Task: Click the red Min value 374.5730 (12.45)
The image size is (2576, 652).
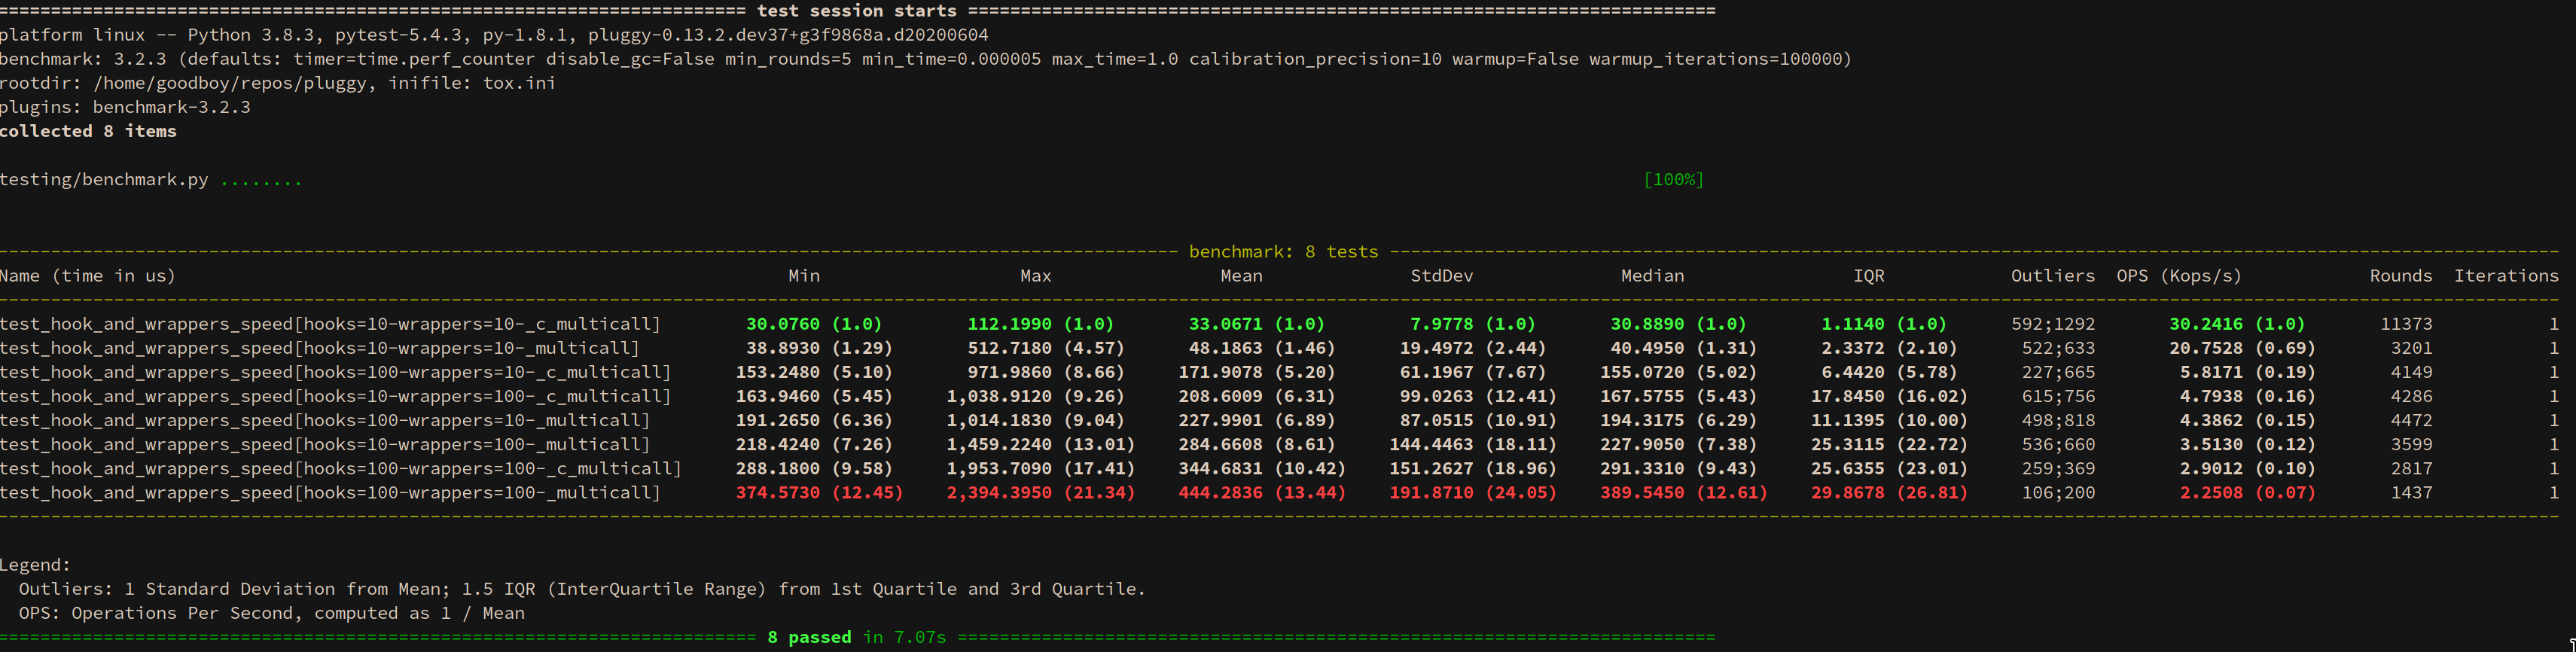Action: point(819,493)
